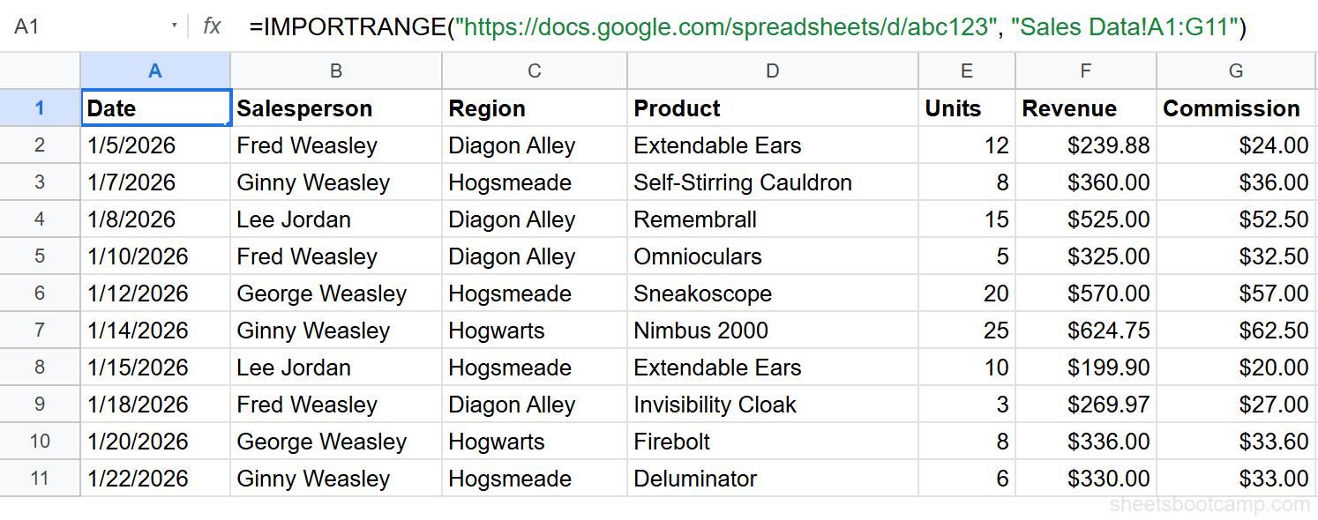
Task: Select column G labeled Commission
Action: coord(1235,71)
